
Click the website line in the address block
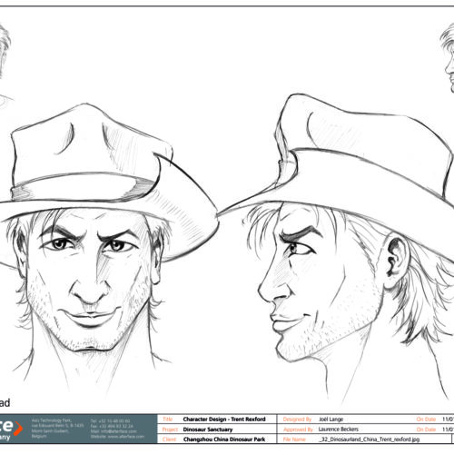point(117,437)
